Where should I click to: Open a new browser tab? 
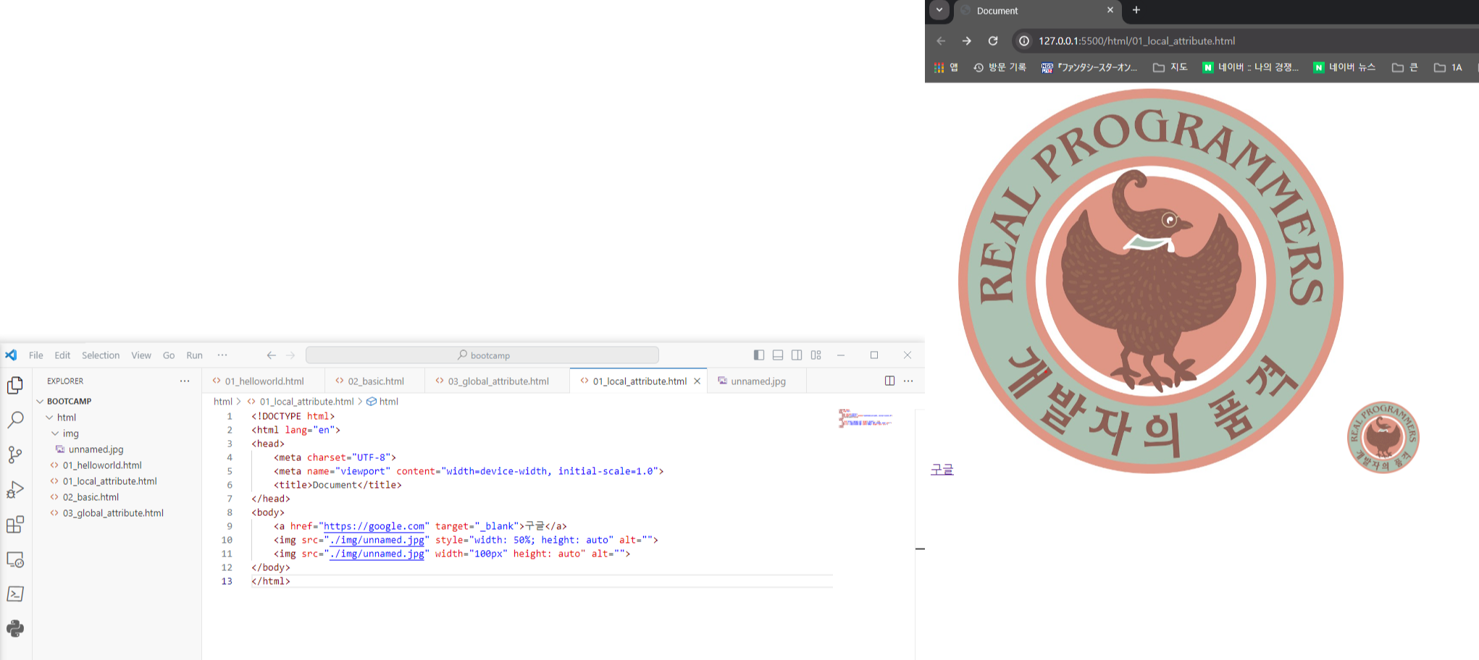click(x=1136, y=10)
